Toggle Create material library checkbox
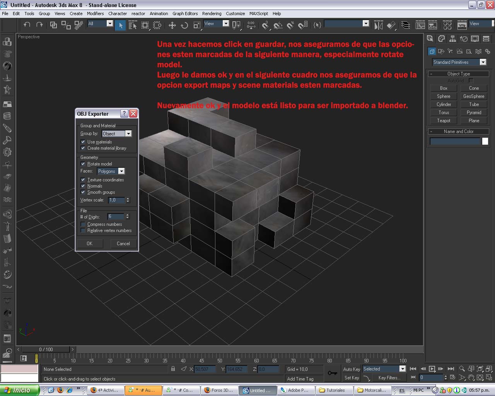495x396 pixels. pos(83,148)
